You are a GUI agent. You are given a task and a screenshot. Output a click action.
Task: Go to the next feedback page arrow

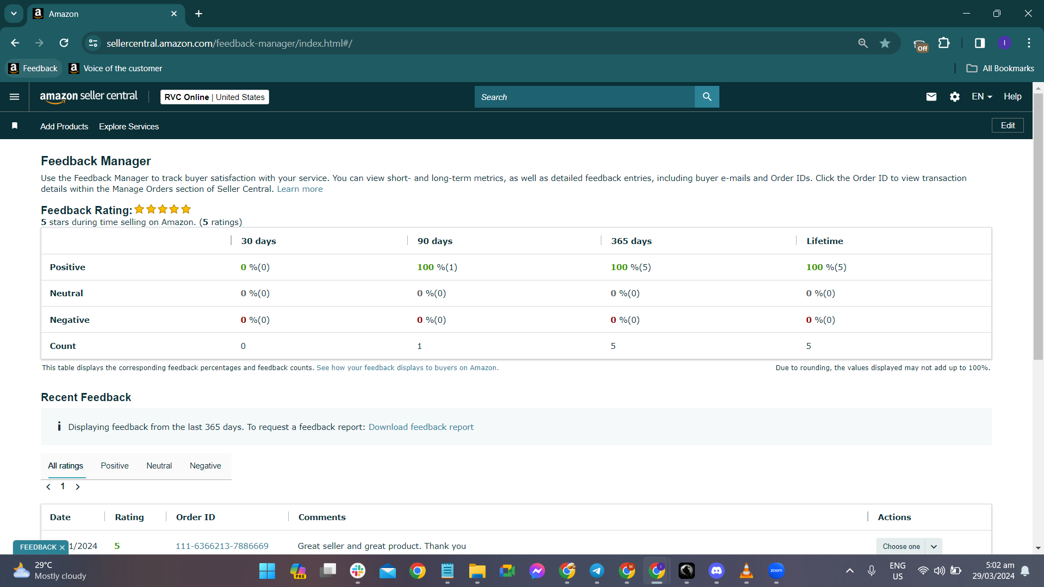click(x=78, y=487)
